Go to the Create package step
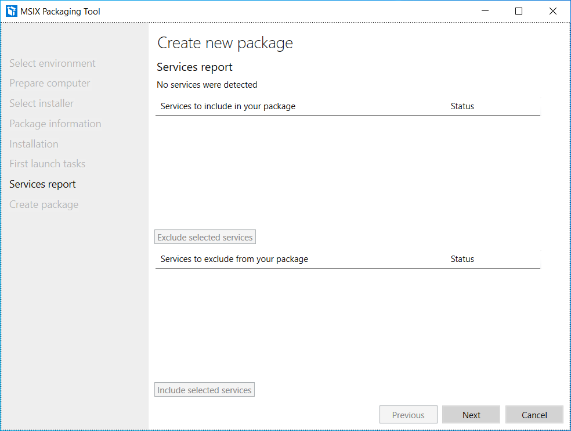The width and height of the screenshot is (571, 431). [44, 204]
